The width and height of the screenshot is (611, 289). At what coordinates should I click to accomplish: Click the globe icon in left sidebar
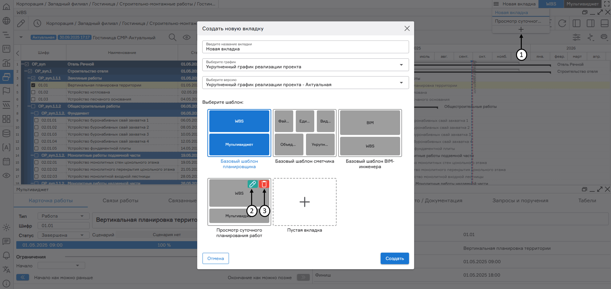click(x=6, y=21)
